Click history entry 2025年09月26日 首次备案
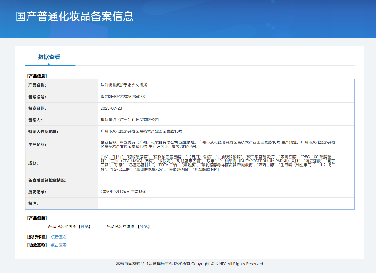The height and width of the screenshot is (273, 376). pos(123,192)
